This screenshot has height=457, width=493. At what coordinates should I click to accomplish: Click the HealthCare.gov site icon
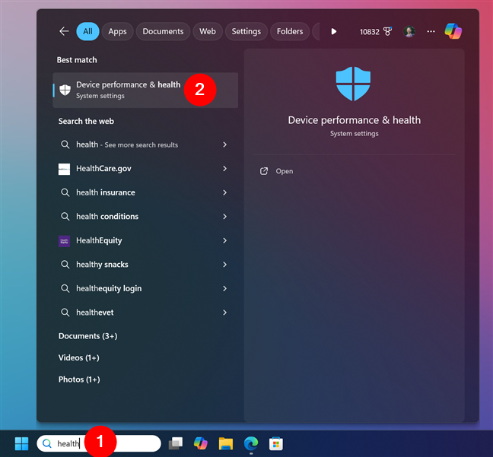[x=64, y=169]
